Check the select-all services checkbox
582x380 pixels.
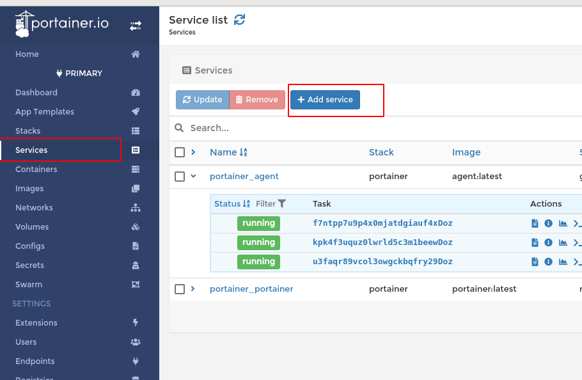[180, 152]
